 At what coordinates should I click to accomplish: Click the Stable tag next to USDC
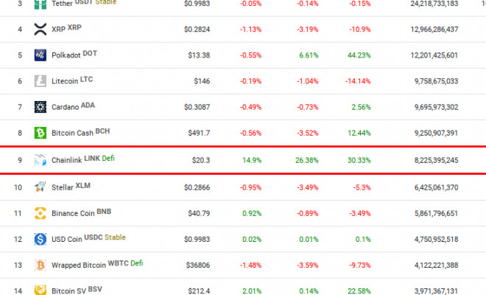(115, 237)
